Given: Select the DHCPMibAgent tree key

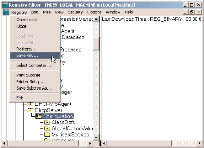Looking at the screenshot, I should (x=53, y=104).
